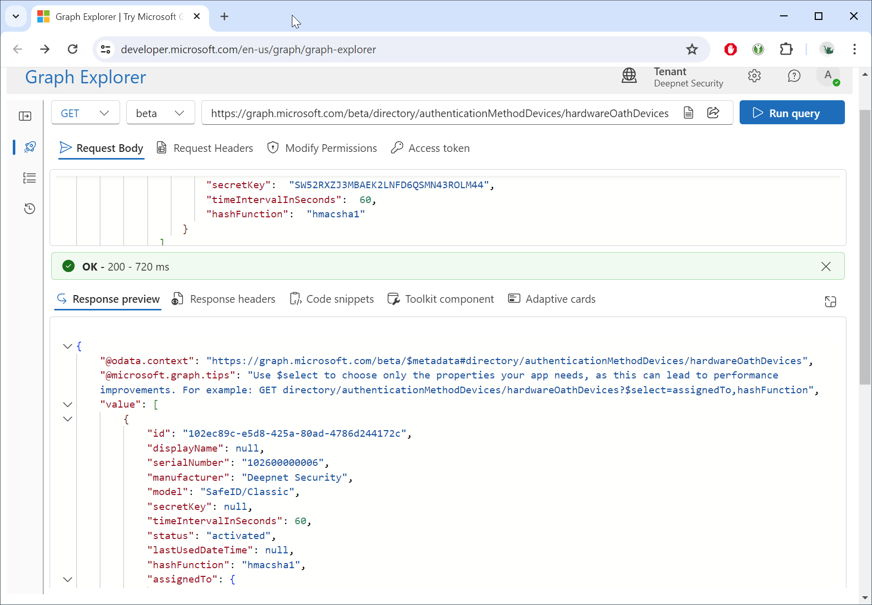Open the beta version dropdown

click(x=160, y=113)
